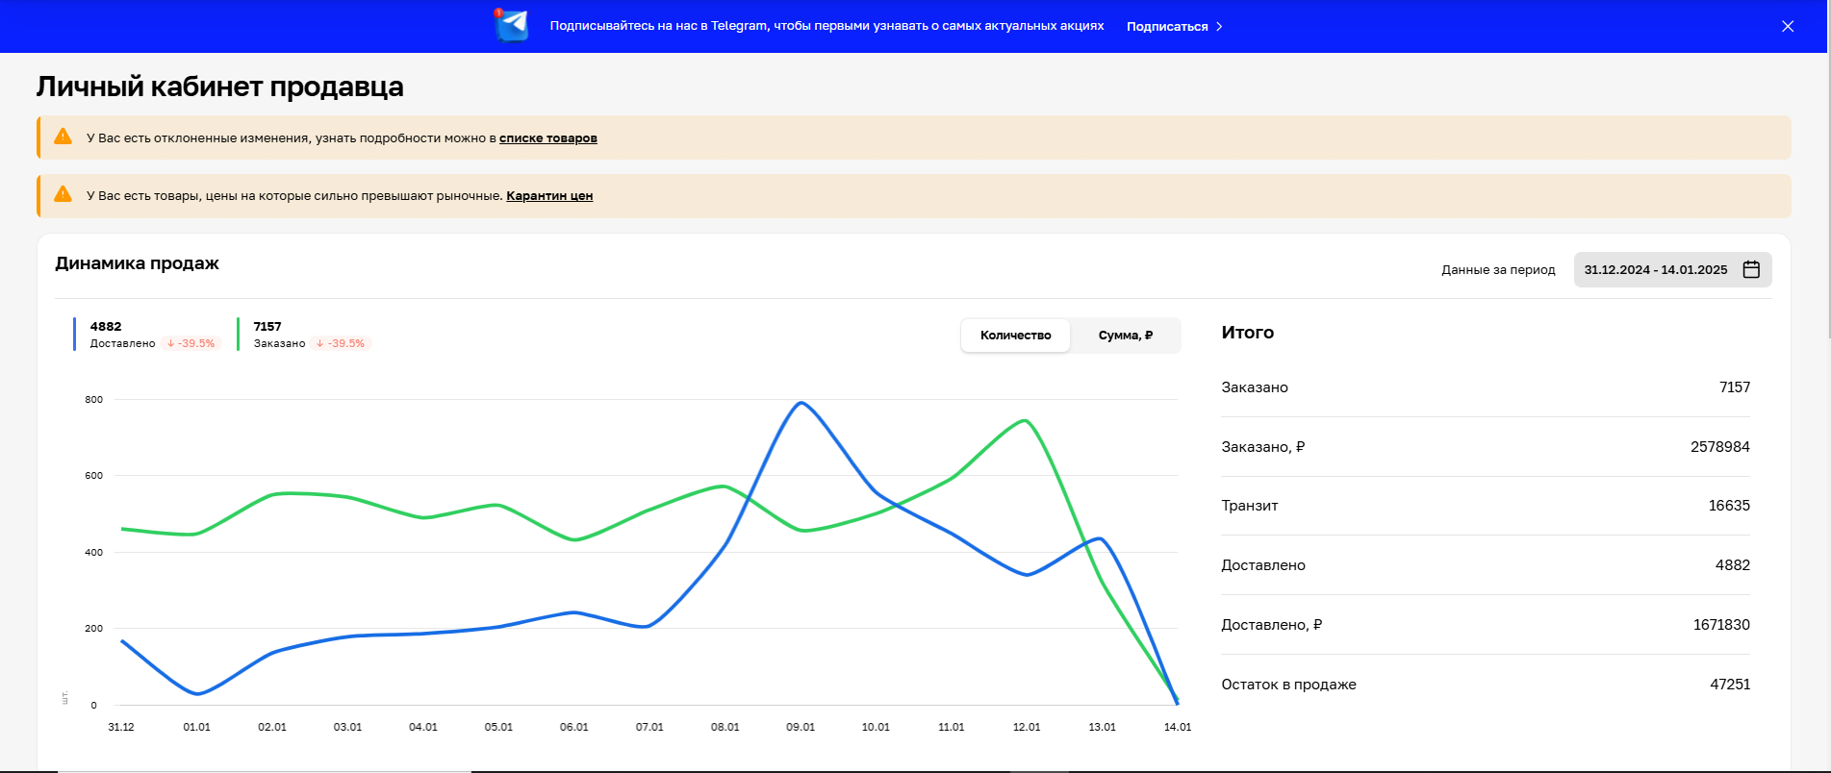The width and height of the screenshot is (1831, 773).
Task: Switch chart to Сумма, ₽
Action: coord(1125,336)
